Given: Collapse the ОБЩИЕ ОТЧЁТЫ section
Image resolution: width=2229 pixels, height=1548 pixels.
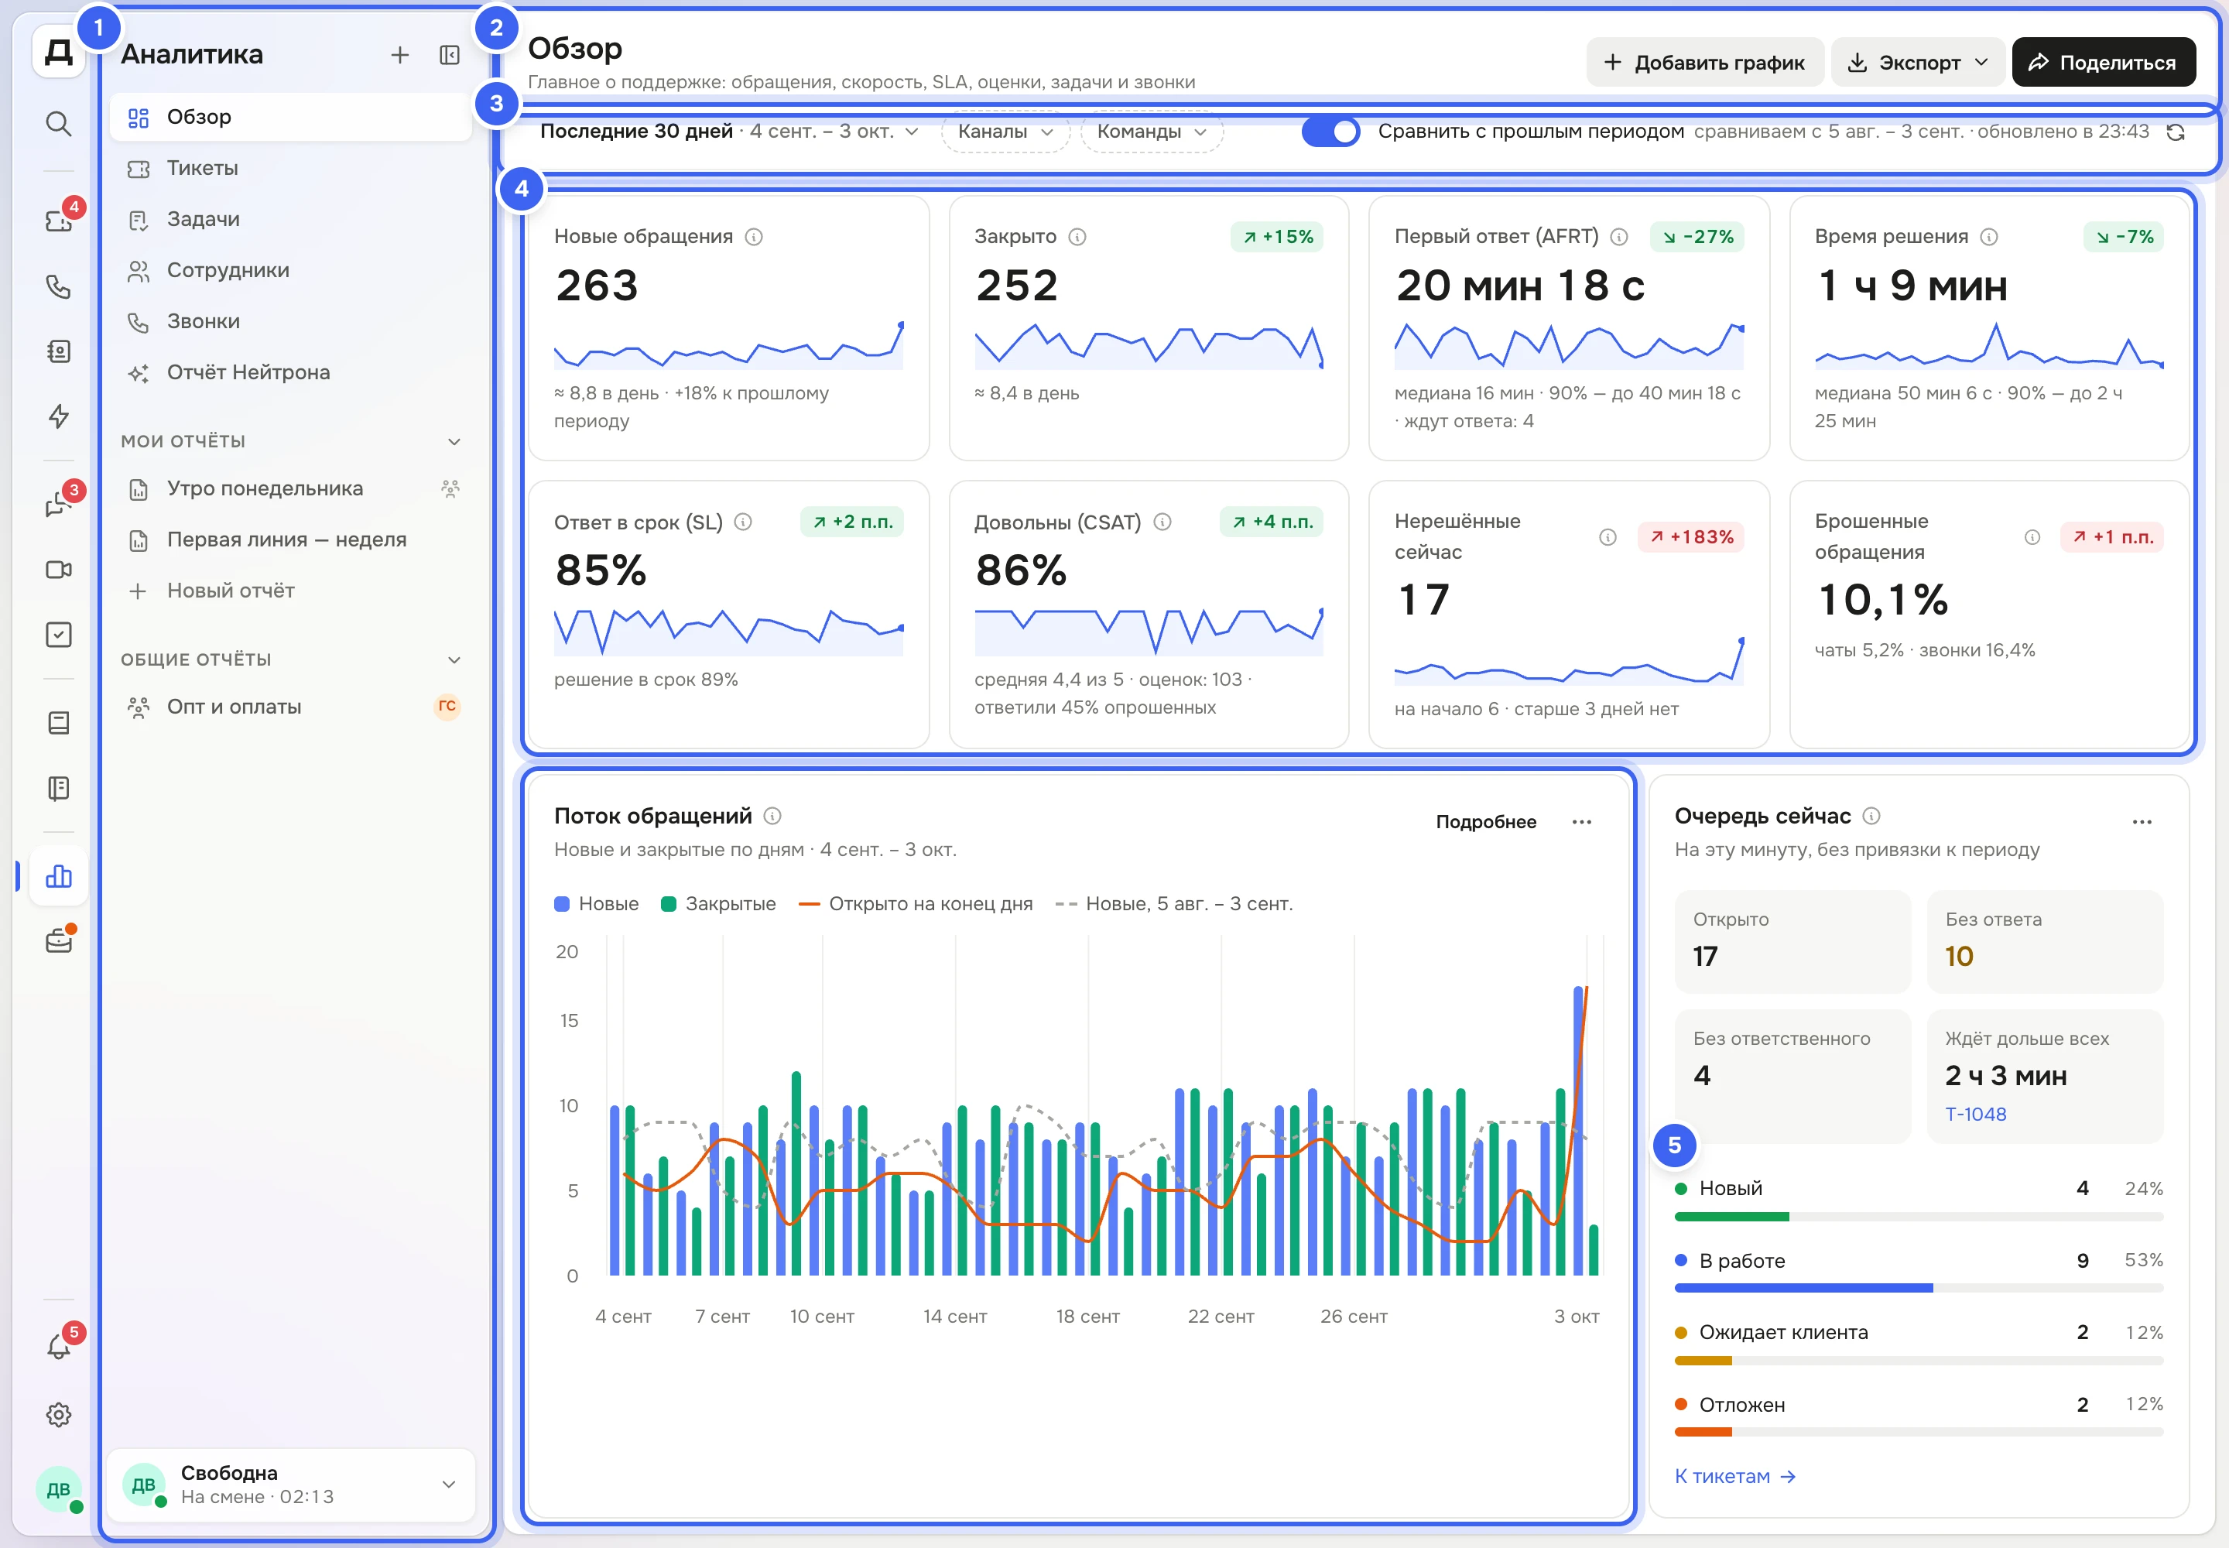Looking at the screenshot, I should click(454, 659).
